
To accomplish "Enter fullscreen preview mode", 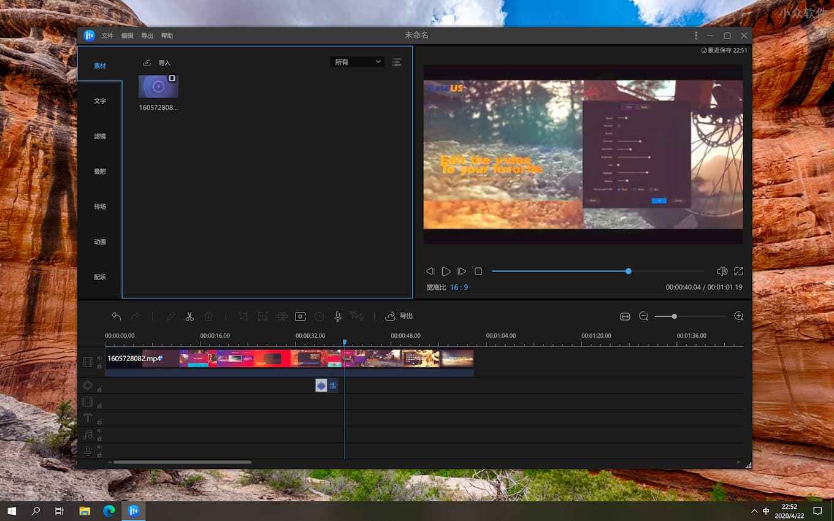I will pos(738,271).
